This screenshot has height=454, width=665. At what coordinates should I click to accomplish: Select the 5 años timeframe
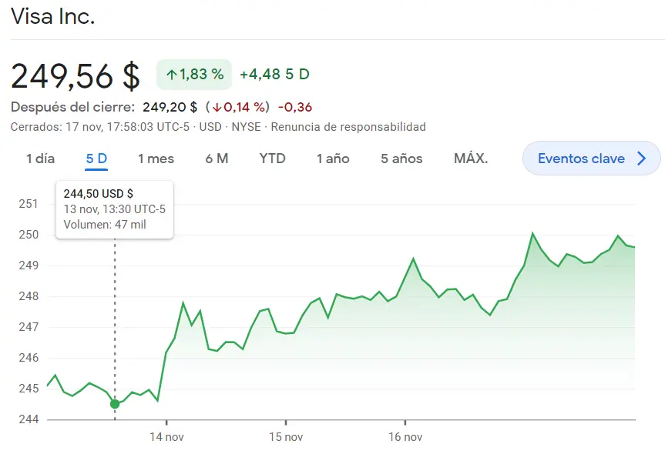[401, 158]
